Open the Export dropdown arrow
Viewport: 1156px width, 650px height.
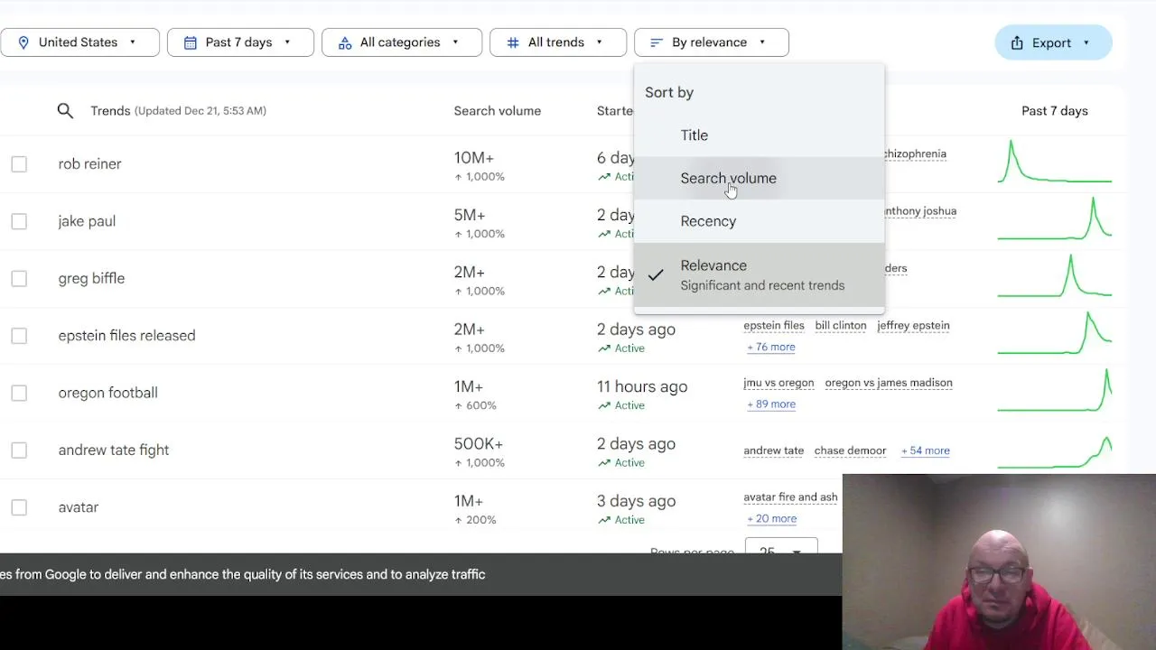pos(1086,42)
